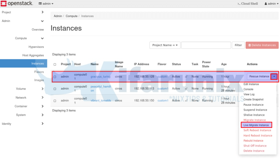Click the Compute breadcrumb link
The width and height of the screenshot is (280, 160).
click(x=71, y=16)
